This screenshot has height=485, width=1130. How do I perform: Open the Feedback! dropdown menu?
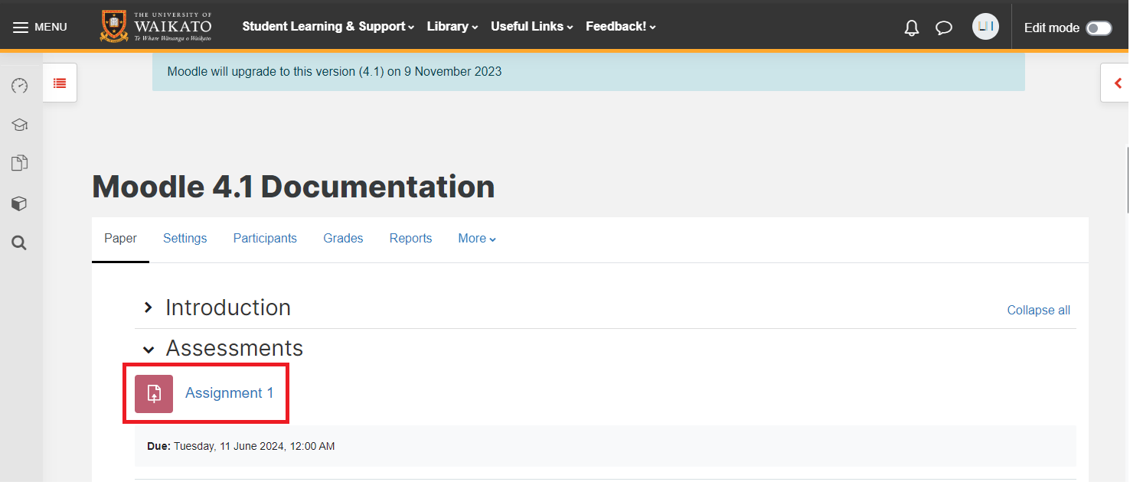(621, 27)
